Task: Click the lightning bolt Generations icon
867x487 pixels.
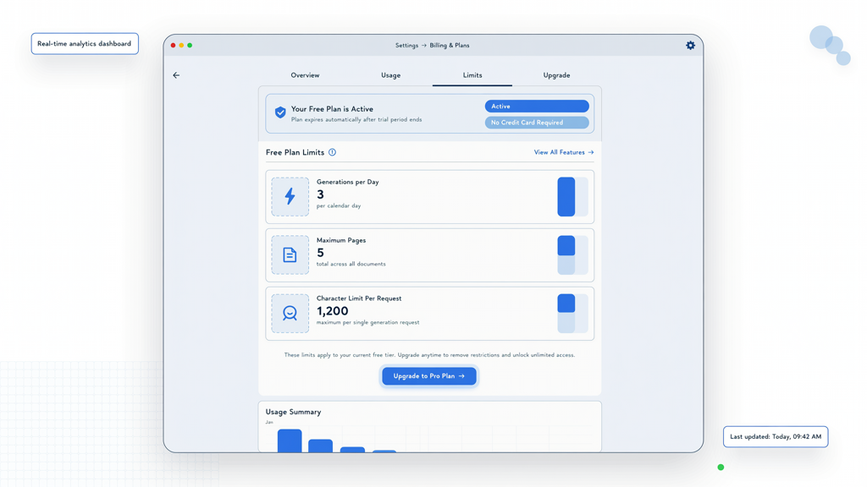Action: coord(290,196)
